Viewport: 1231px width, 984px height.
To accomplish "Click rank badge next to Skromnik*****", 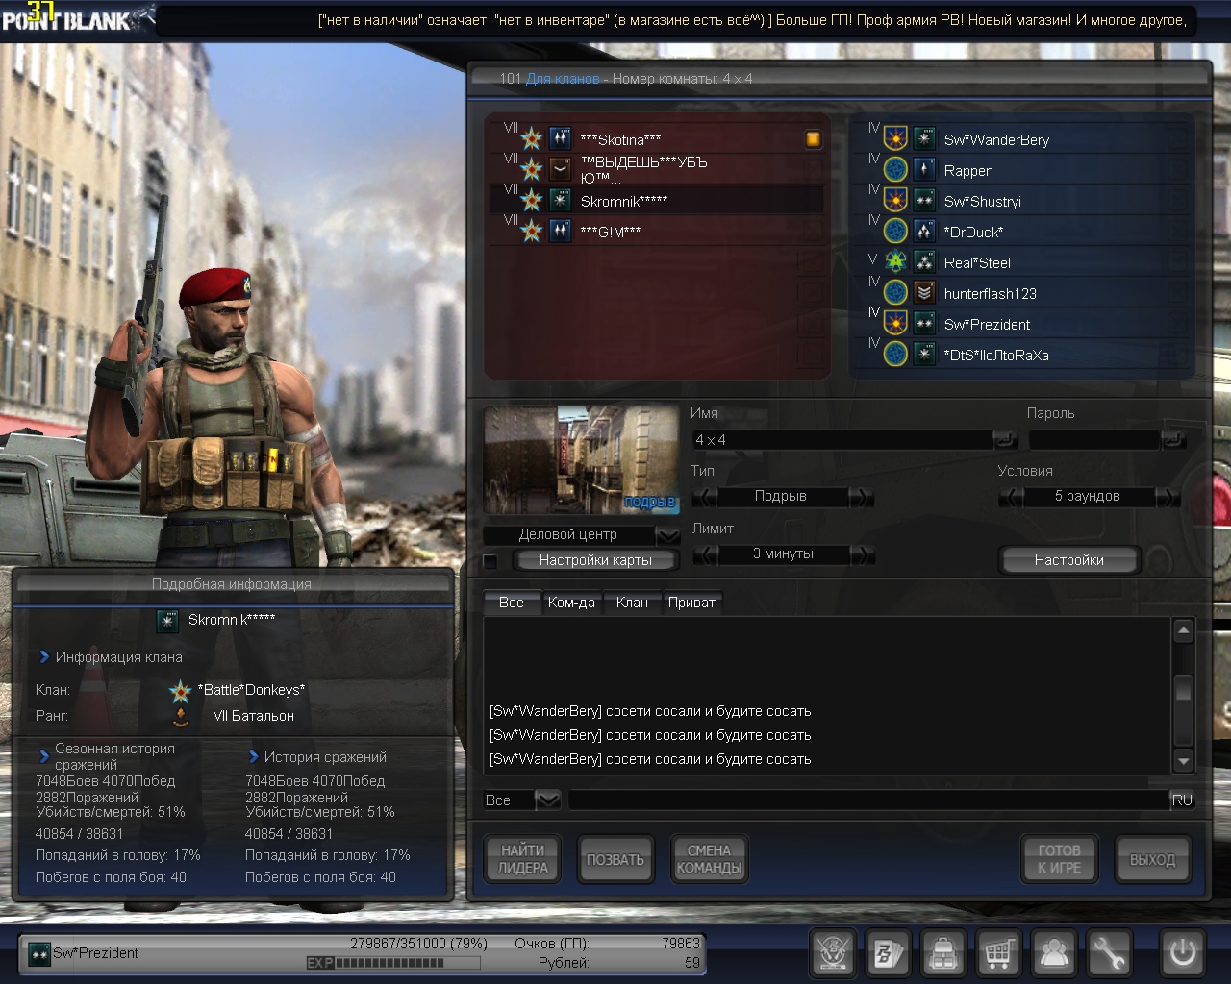I will click(x=561, y=201).
